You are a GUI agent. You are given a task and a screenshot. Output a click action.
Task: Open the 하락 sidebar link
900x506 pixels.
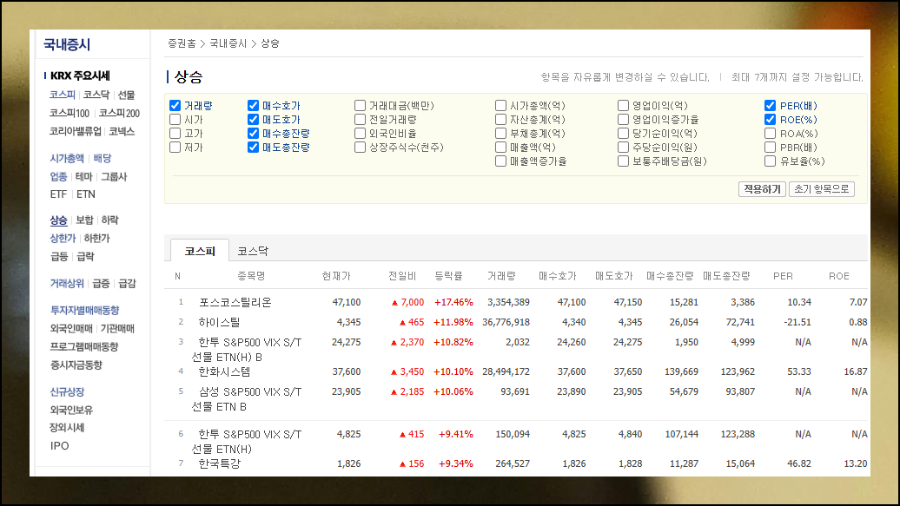coord(109,220)
